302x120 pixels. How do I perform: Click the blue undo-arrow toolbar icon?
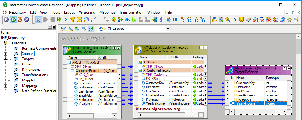click(127, 19)
